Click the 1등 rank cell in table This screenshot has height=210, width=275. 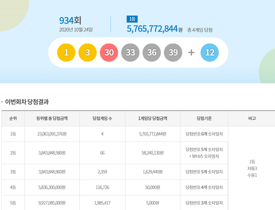tap(13, 134)
